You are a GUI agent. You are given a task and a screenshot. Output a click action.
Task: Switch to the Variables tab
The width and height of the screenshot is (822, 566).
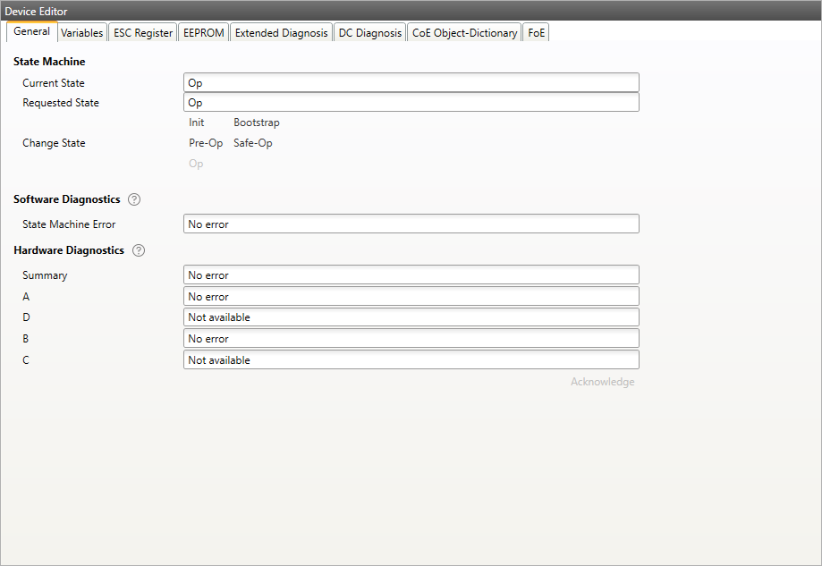(x=81, y=33)
